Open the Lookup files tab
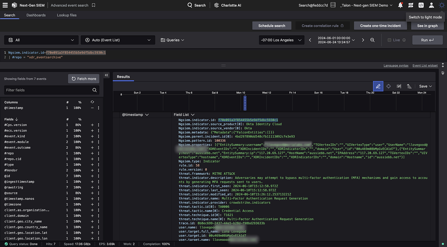 click(66, 15)
